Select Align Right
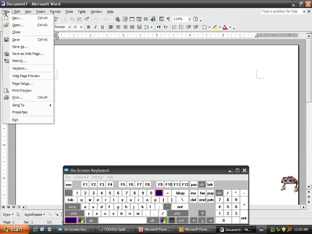Screen dimensions: 312x234 pyautogui.click(x=125, y=27)
